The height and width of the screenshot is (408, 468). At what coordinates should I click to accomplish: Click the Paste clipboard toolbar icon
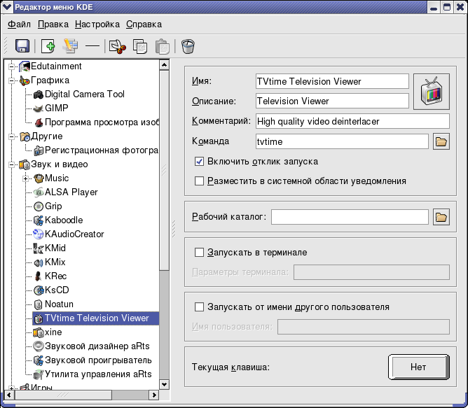click(x=163, y=46)
